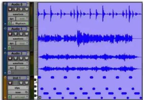The height and width of the screenshot is (100, 143).
Task: Solo the Audio 0 track
Action: pos(21,9)
